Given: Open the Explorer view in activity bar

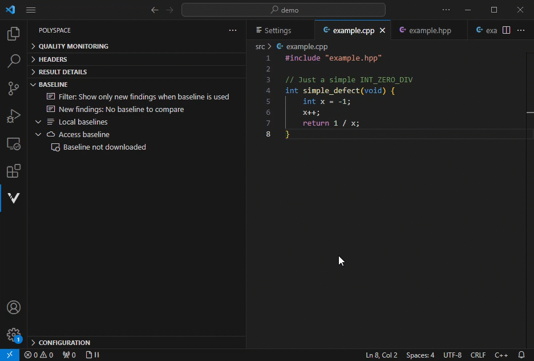Looking at the screenshot, I should pos(13,34).
